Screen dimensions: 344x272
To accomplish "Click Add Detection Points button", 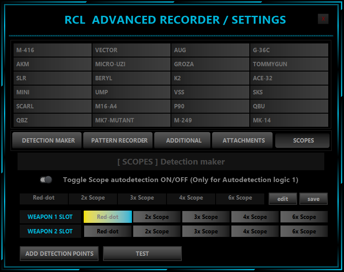I will 59,254.
